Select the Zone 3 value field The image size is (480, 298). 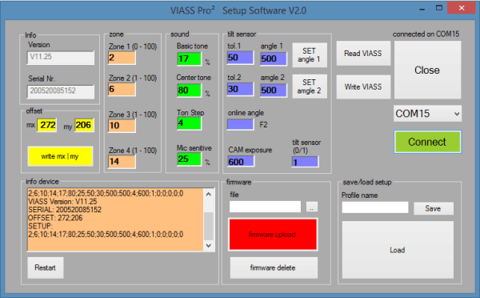122,126
